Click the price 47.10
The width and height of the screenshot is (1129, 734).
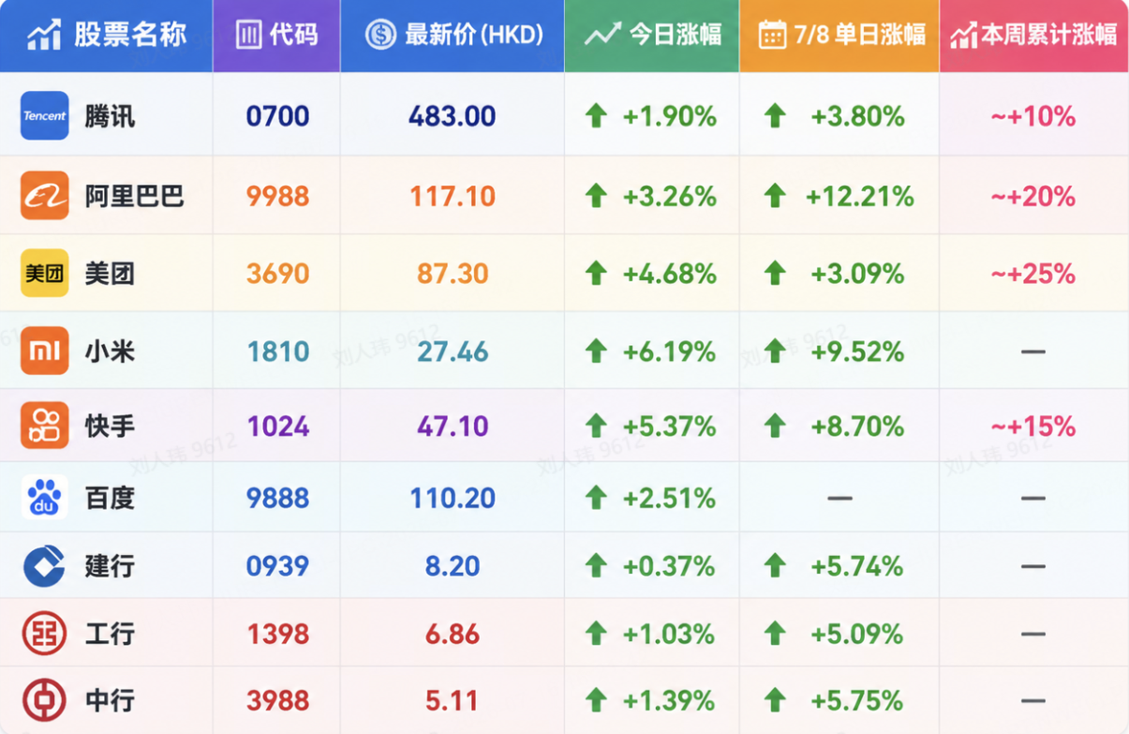(453, 427)
